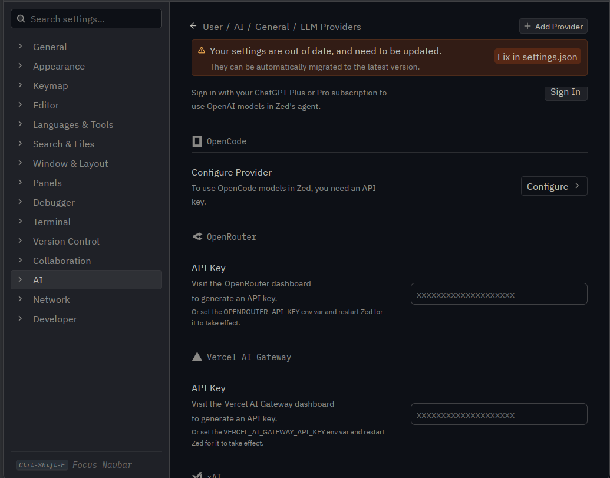The image size is (610, 478).
Task: Expand the Terminal chevron
Action: 20,221
